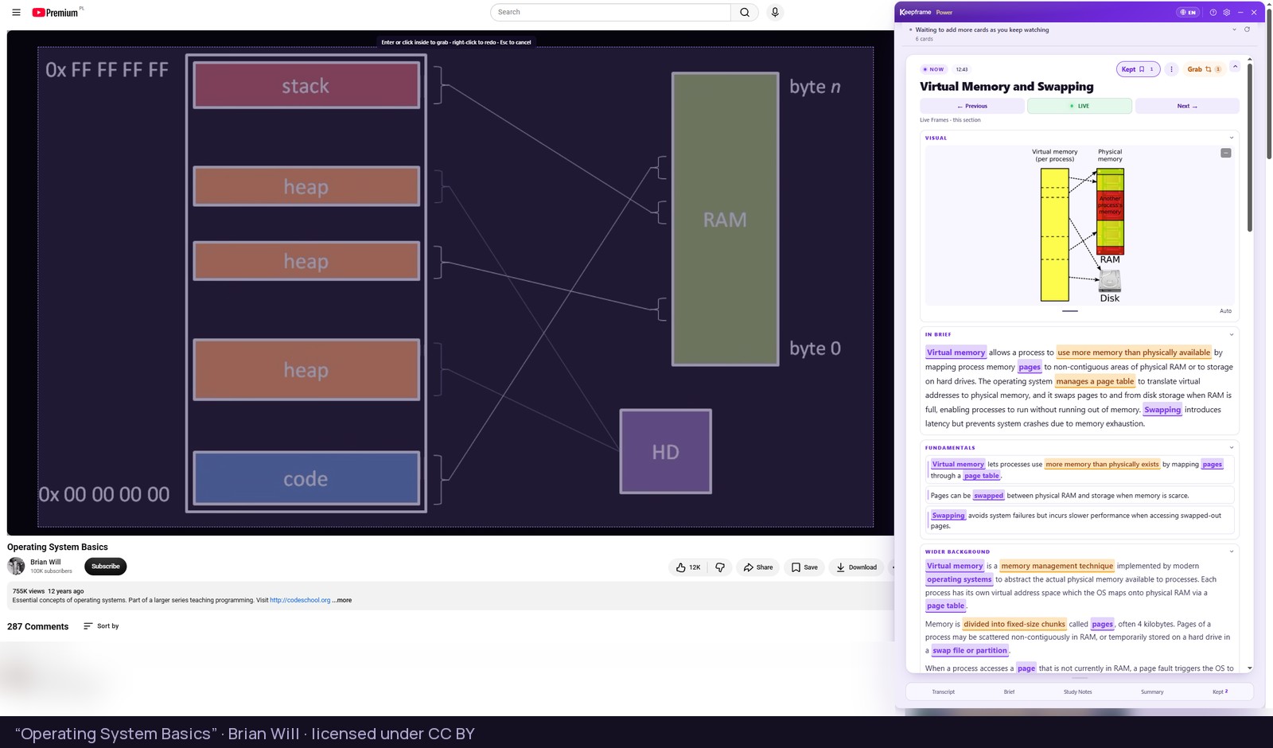Viewport: 1273px width, 748px height.
Task: Save the video to a playlist
Action: point(804,567)
